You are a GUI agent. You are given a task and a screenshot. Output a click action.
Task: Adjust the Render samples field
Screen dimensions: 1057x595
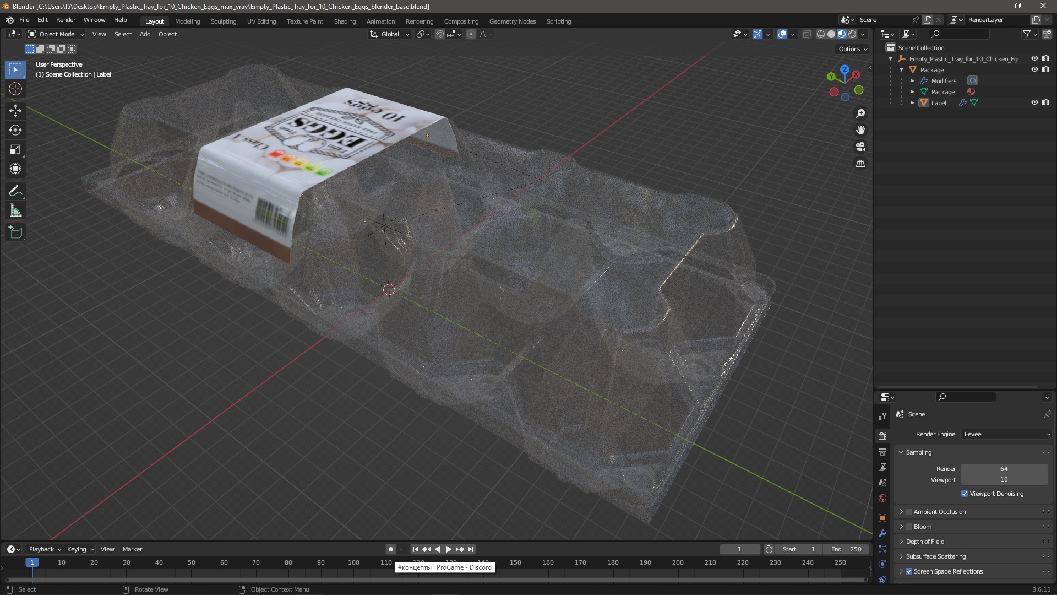click(x=1004, y=469)
